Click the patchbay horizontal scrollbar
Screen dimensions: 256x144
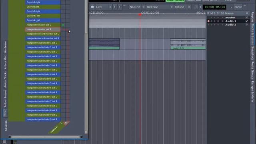45,137
